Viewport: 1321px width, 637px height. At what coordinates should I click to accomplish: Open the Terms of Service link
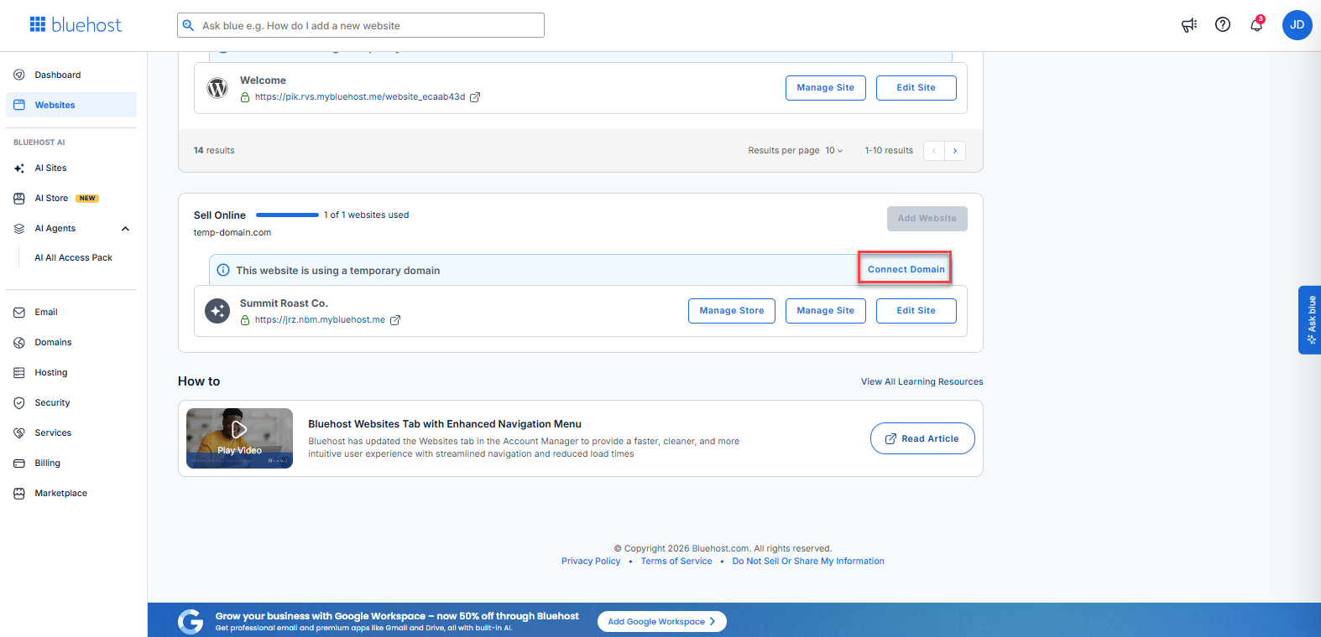point(676,562)
